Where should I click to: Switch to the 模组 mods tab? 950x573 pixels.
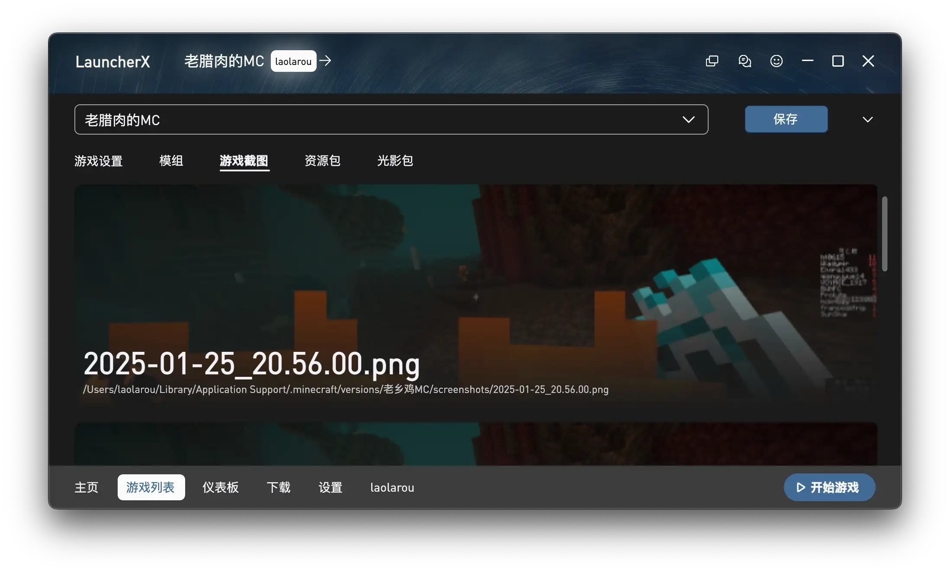tap(171, 161)
